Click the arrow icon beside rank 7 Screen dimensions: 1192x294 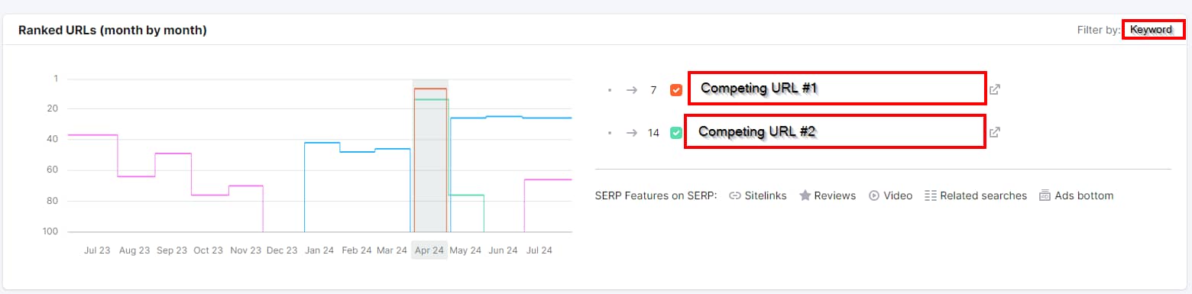coord(631,90)
